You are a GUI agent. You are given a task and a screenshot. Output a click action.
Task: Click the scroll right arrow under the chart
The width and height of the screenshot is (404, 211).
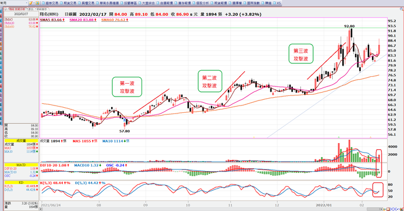pos(381,209)
